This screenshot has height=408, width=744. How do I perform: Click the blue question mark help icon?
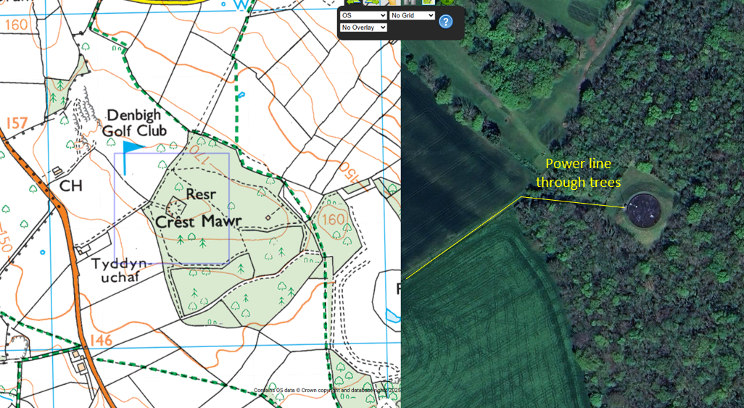446,21
